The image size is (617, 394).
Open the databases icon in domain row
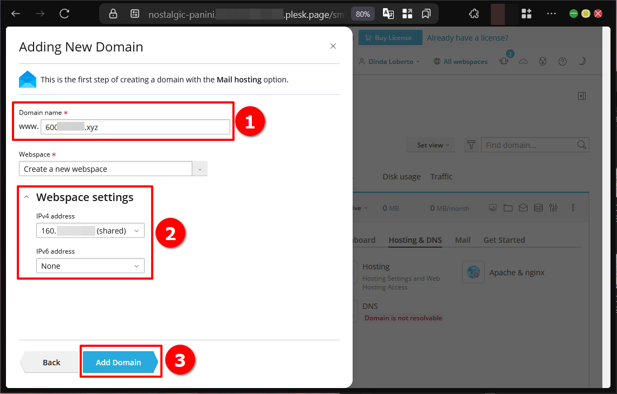click(x=538, y=208)
